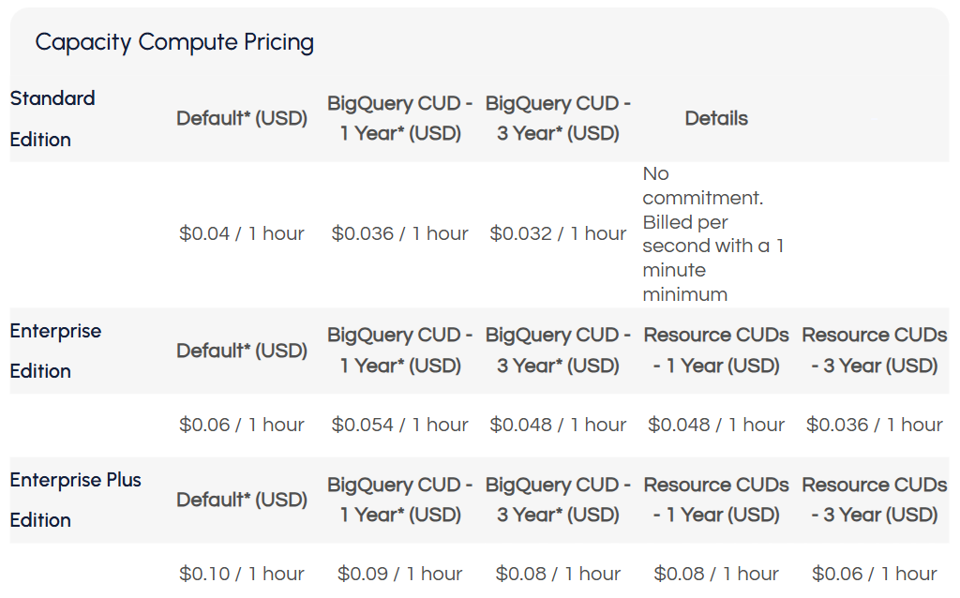Click the $0.032 / 1 hour price
This screenshot has height=598, width=960.
click(x=558, y=233)
